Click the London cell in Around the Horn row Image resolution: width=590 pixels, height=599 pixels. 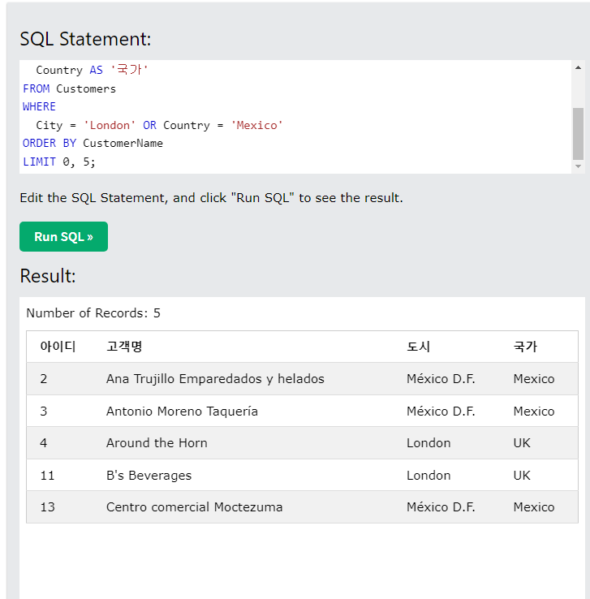pyautogui.click(x=429, y=442)
